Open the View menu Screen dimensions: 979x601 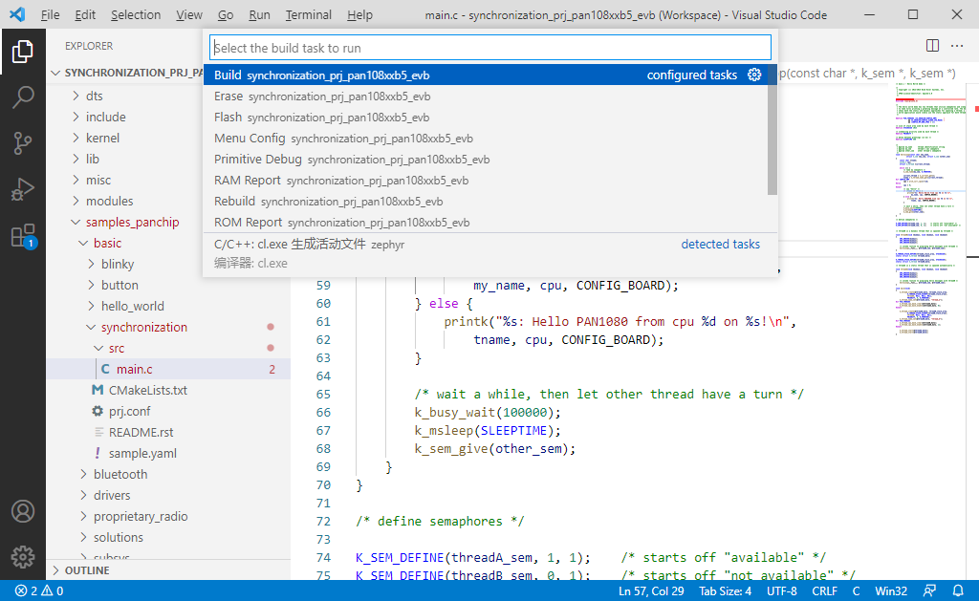pyautogui.click(x=188, y=14)
